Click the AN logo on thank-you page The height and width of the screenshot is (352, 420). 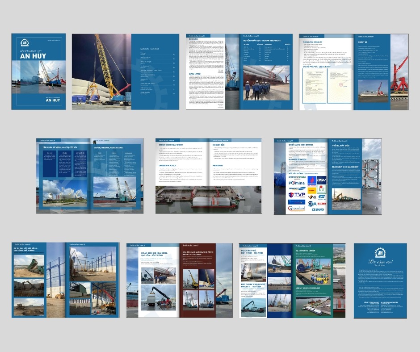pyautogui.click(x=380, y=253)
